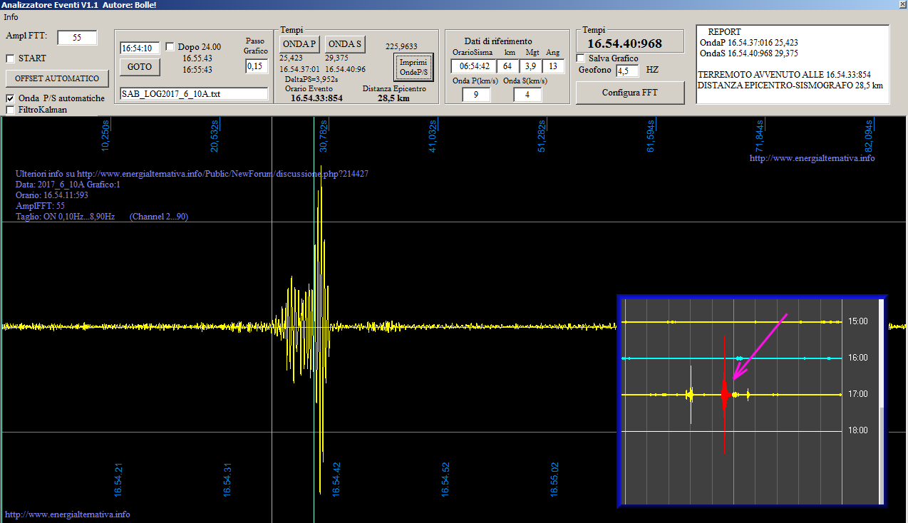Click the Tempi value 16.54.40:968
Image resolution: width=908 pixels, height=523 pixels.
click(624, 43)
